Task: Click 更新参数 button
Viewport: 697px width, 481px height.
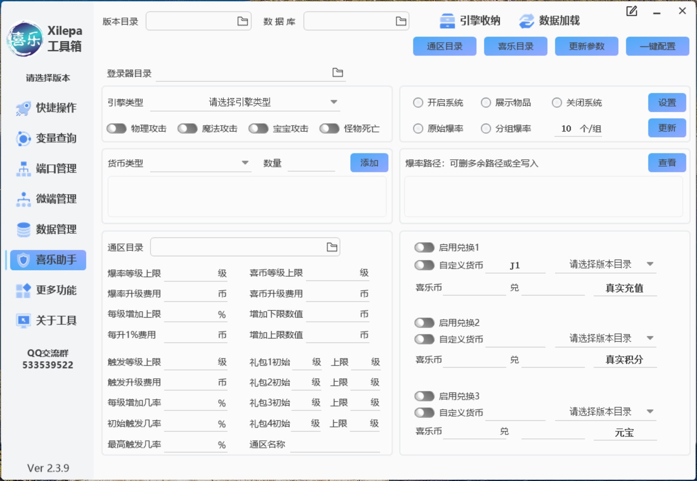Action: (587, 46)
